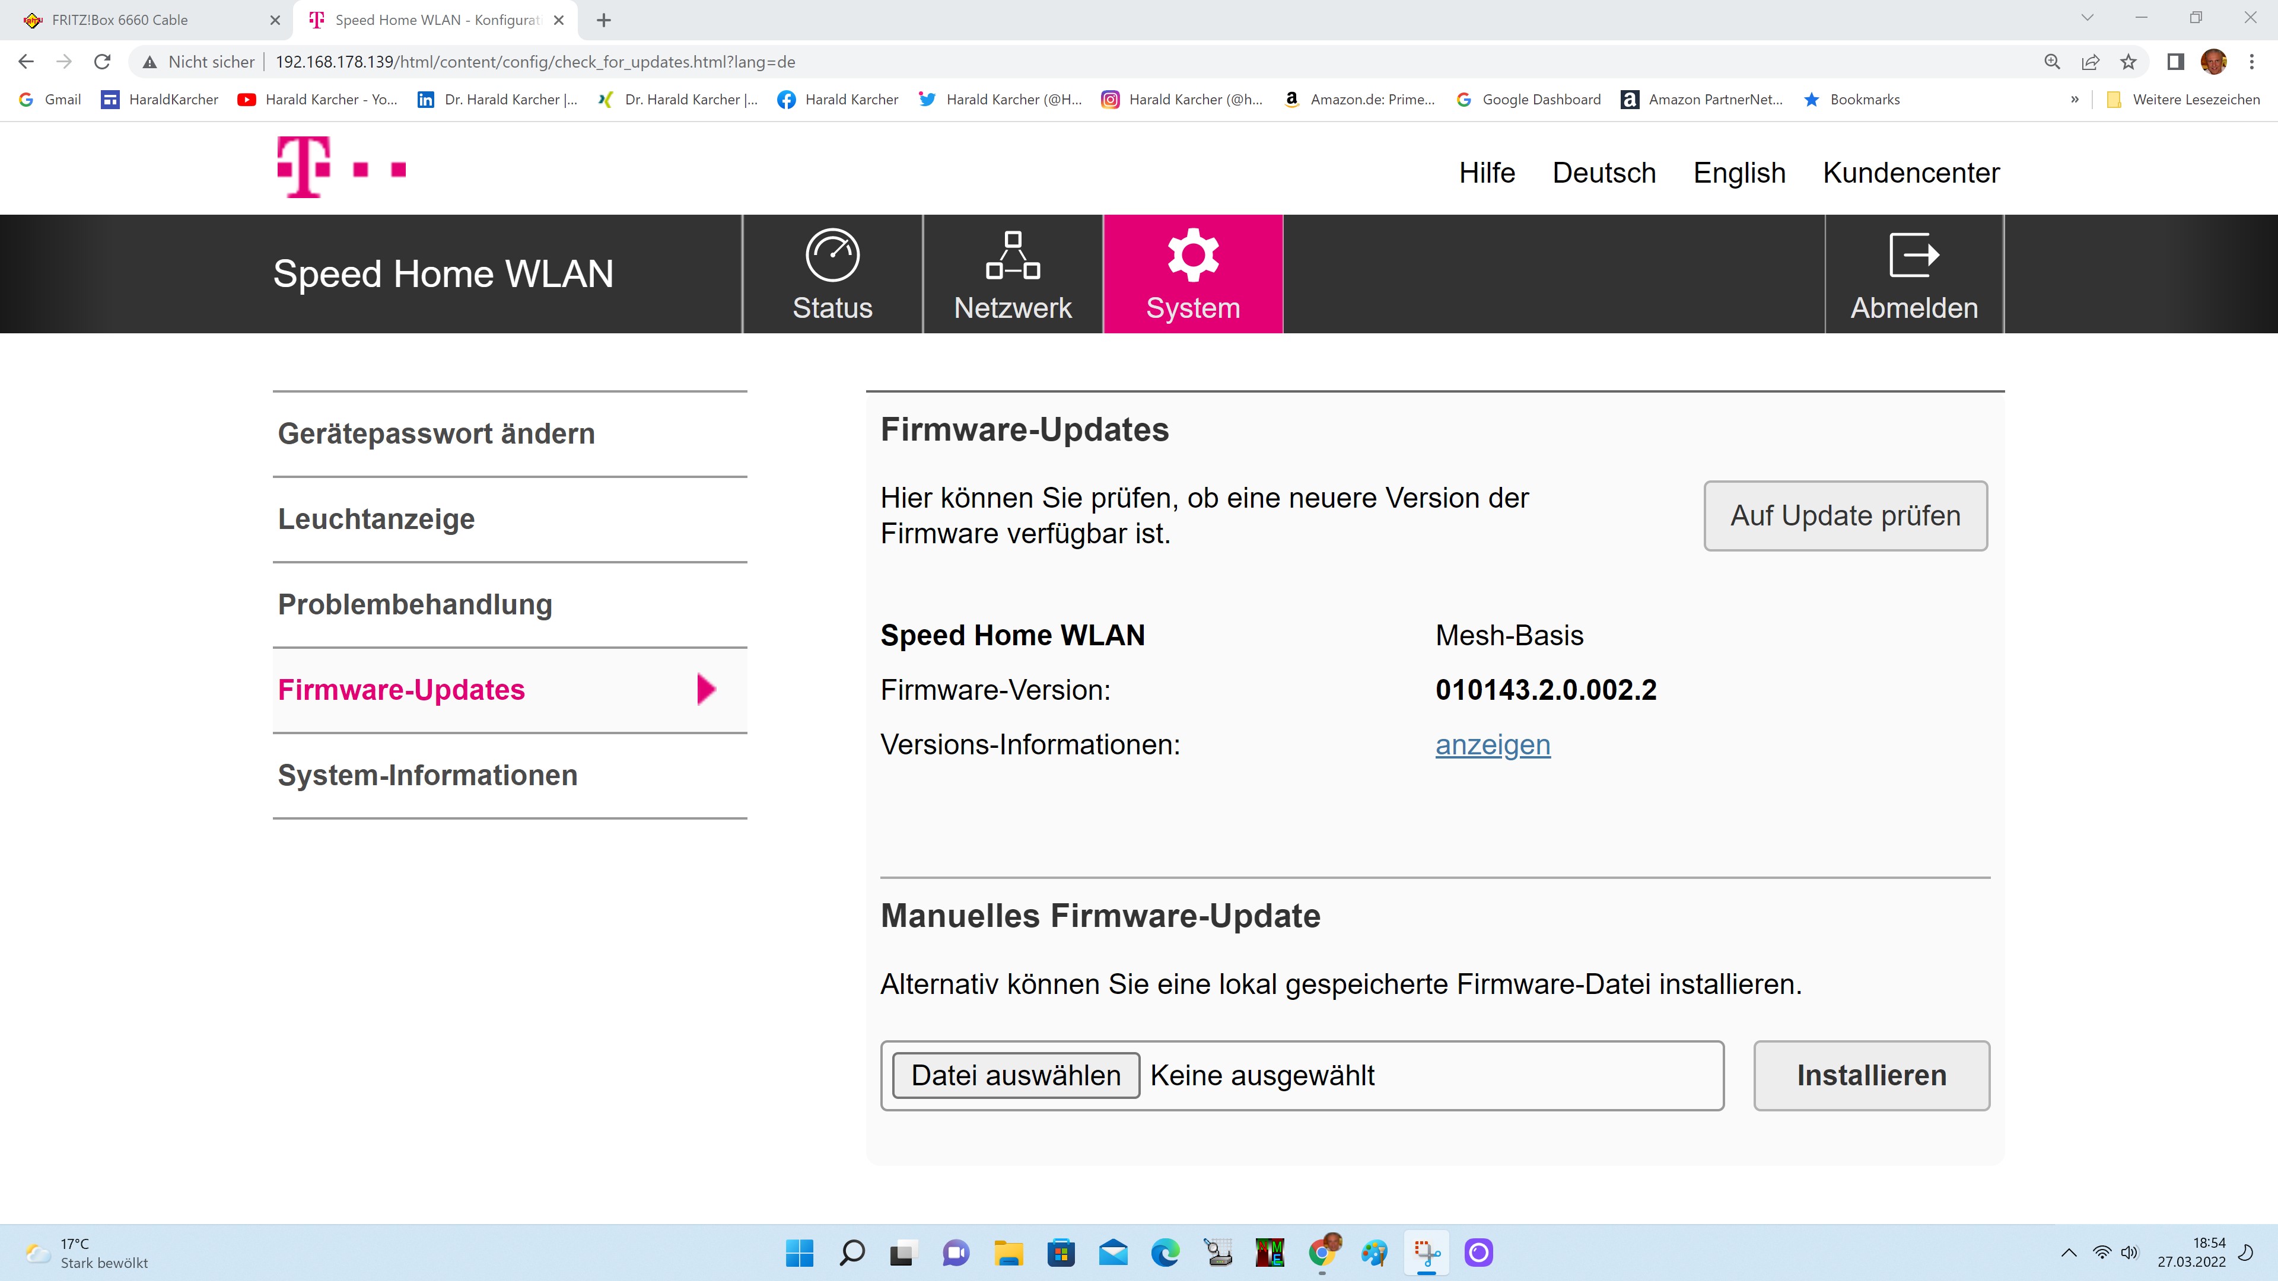Open the Status gauge icon
This screenshot has height=1281, width=2278.
[832, 256]
